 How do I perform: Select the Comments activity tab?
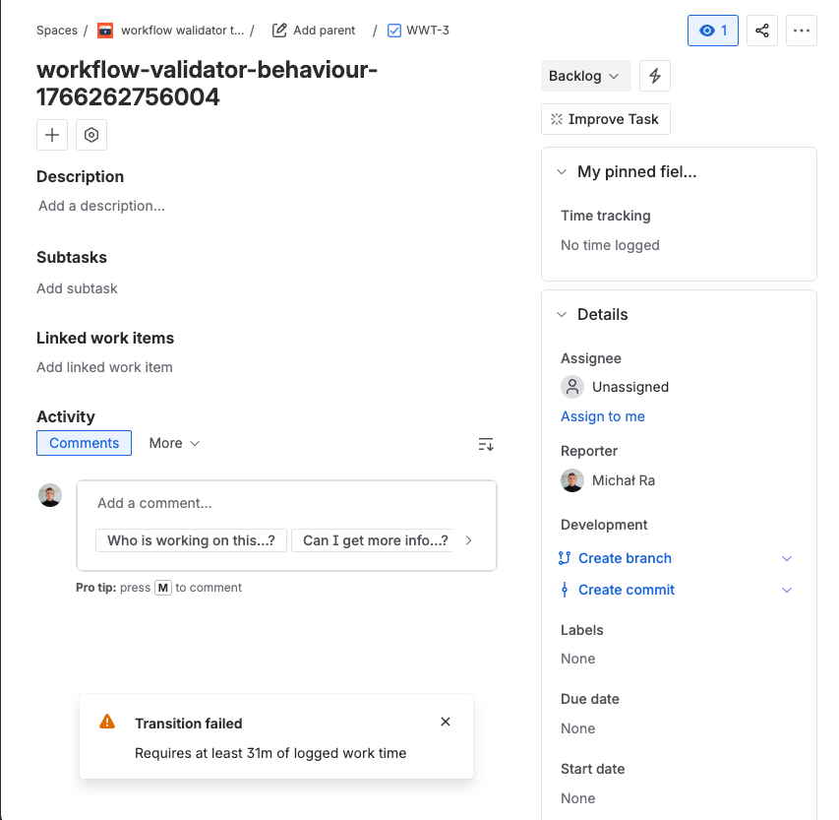(85, 443)
